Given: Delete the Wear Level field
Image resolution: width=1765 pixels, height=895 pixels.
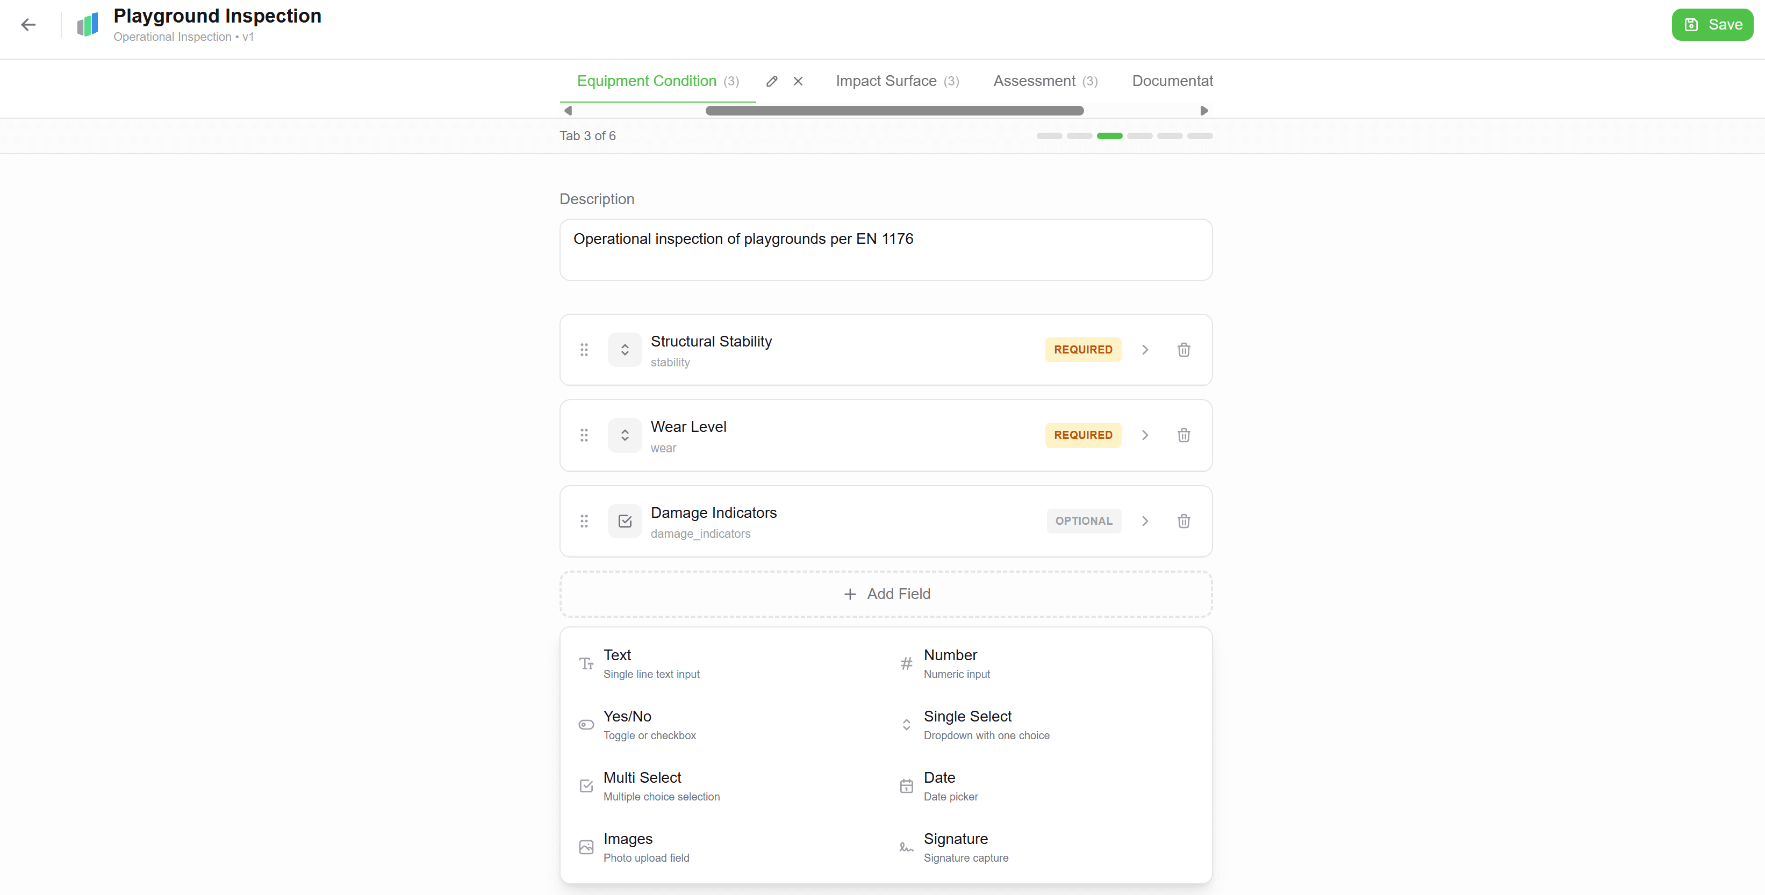Looking at the screenshot, I should pyautogui.click(x=1183, y=435).
